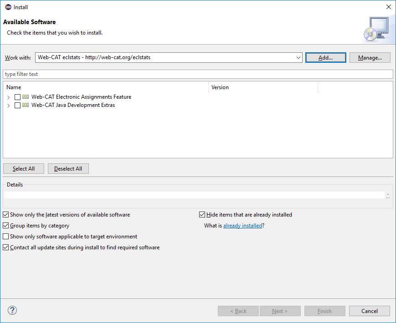The image size is (396, 323).
Task: Open the Add repository dialog
Action: point(325,57)
